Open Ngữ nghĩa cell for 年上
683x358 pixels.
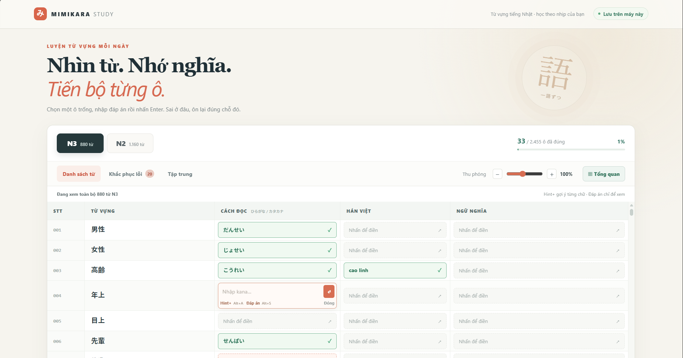[x=539, y=296]
